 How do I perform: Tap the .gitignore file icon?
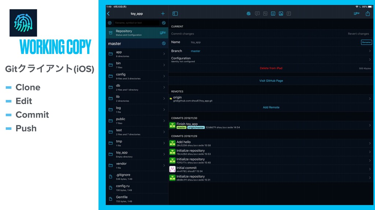[x=111, y=176]
